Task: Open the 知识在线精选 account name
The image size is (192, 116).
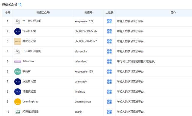Action: tap(31, 111)
